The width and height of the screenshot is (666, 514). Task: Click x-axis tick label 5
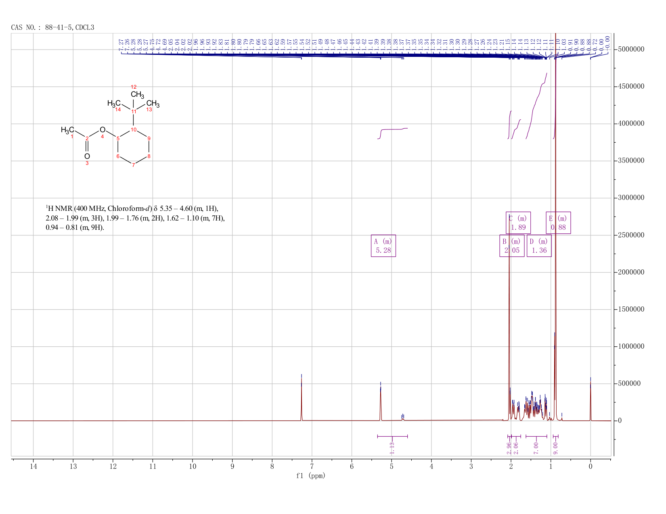pos(392,466)
